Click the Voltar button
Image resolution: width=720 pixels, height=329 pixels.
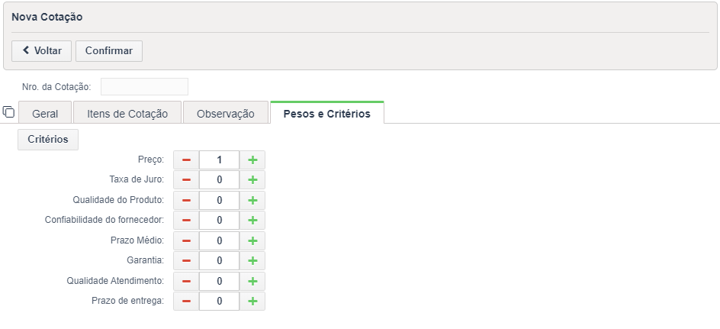click(x=41, y=51)
